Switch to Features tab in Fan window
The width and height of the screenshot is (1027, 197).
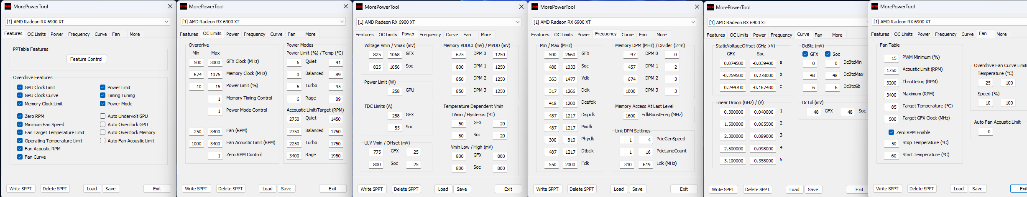point(880,34)
